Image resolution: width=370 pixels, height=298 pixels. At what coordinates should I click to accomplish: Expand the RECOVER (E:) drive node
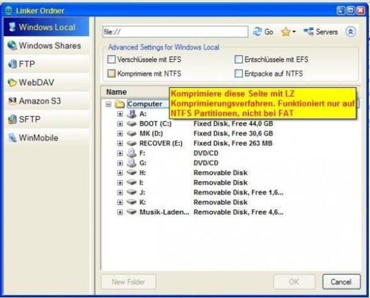click(x=120, y=144)
